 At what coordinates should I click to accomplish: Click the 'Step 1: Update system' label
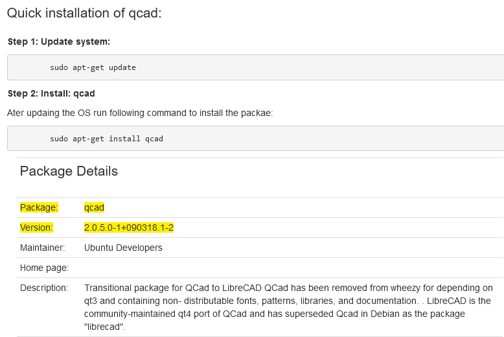pyautogui.click(x=59, y=41)
